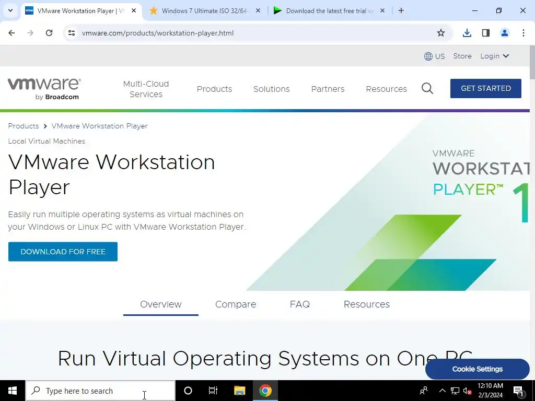Image resolution: width=535 pixels, height=401 pixels.
Task: Follow VMware Workstation Player breadcrumb link
Action: tap(100, 126)
